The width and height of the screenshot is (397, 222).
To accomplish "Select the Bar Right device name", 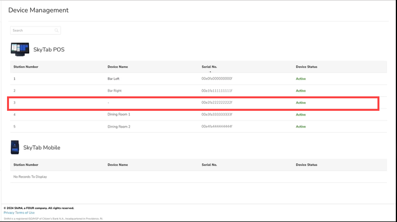I will click(114, 91).
